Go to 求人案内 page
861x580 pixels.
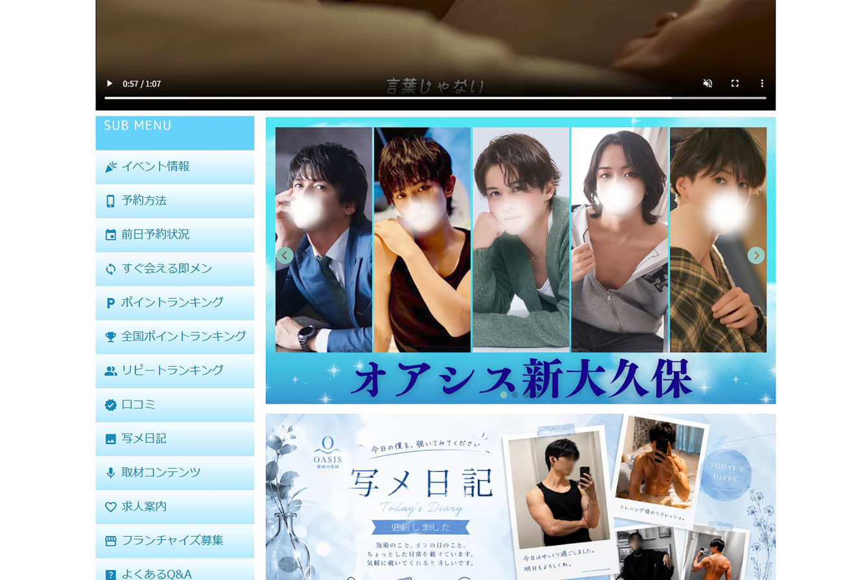coord(175,507)
